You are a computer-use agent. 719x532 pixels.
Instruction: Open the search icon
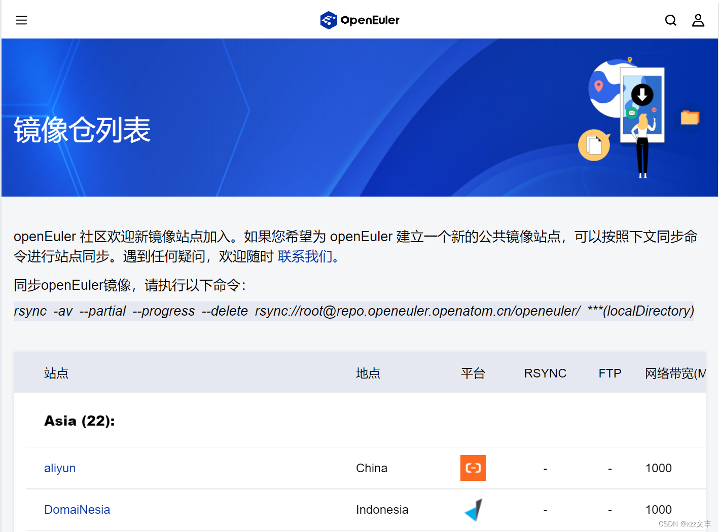(x=670, y=20)
